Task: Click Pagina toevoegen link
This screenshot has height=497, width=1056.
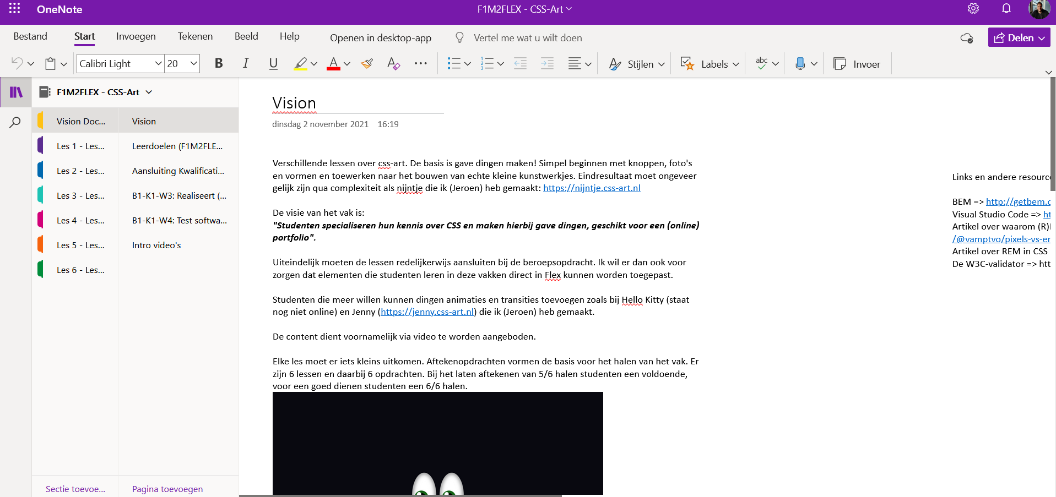Action: coord(167,489)
